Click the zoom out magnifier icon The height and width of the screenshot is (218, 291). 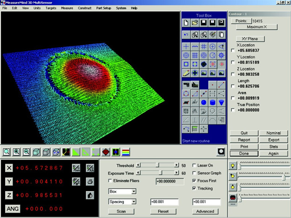click(27, 152)
